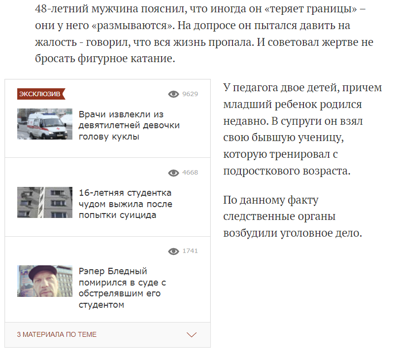Click the eye icon beside 4668 views
The image size is (398, 360).
(x=173, y=173)
